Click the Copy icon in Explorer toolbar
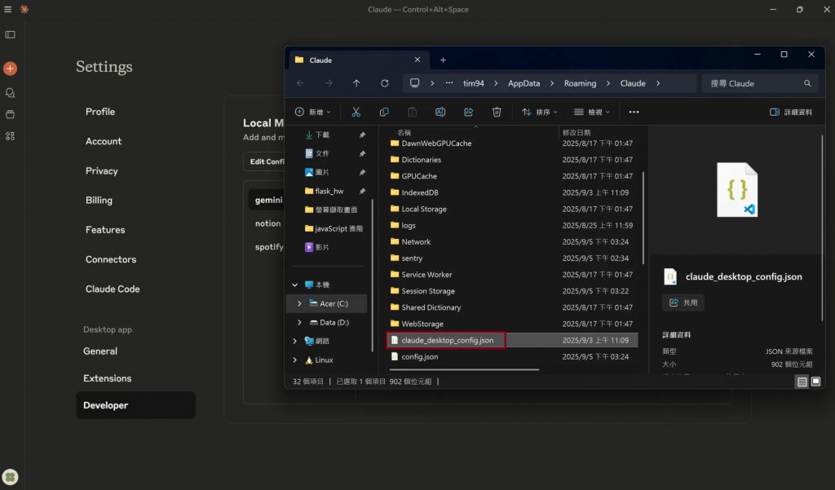Viewport: 835px width, 490px height. point(384,112)
